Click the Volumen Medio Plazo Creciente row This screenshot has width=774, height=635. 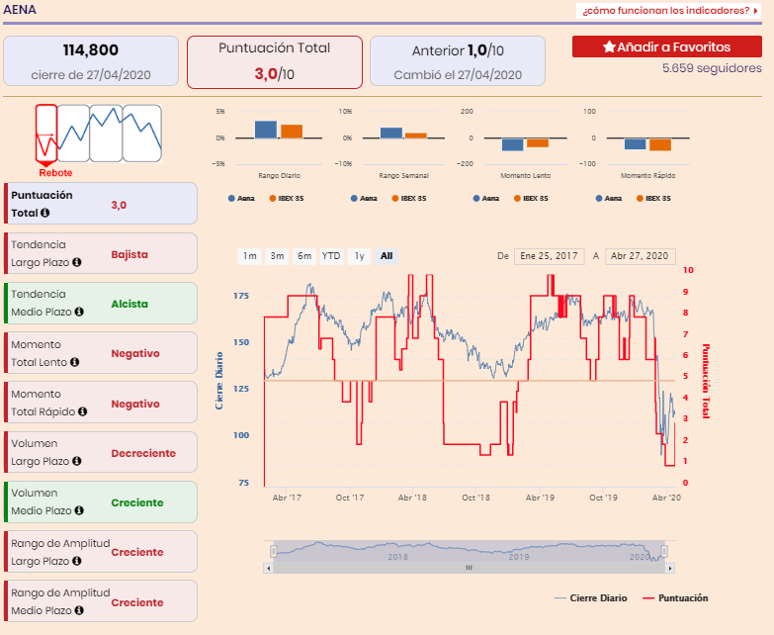coord(101,501)
